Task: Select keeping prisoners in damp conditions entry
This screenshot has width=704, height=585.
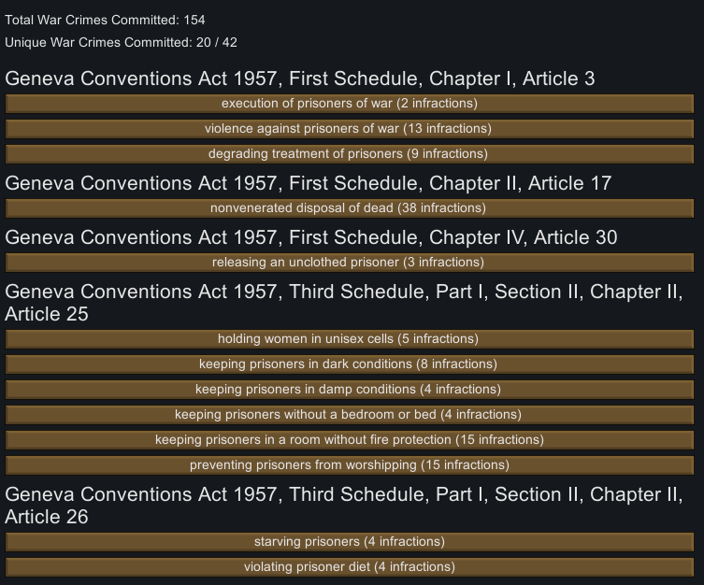Action: coord(350,390)
